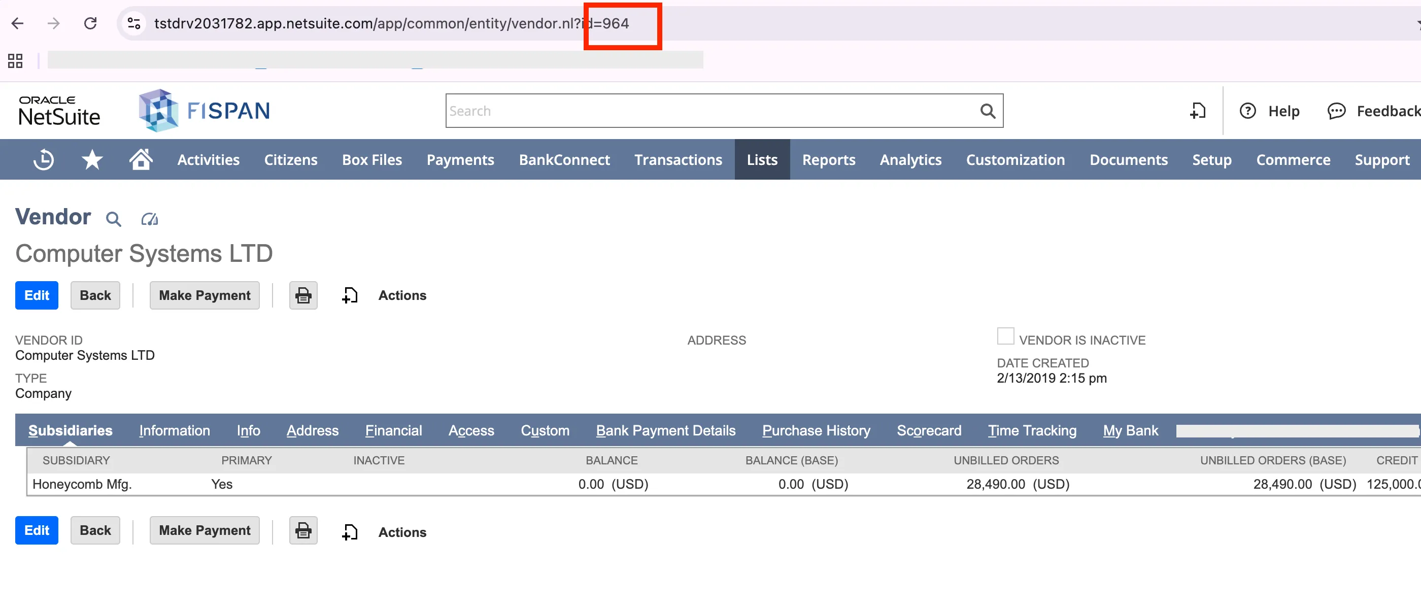Viewport: 1421px width, 609px height.
Task: Open the BankConnect navigation menu
Action: (564, 159)
